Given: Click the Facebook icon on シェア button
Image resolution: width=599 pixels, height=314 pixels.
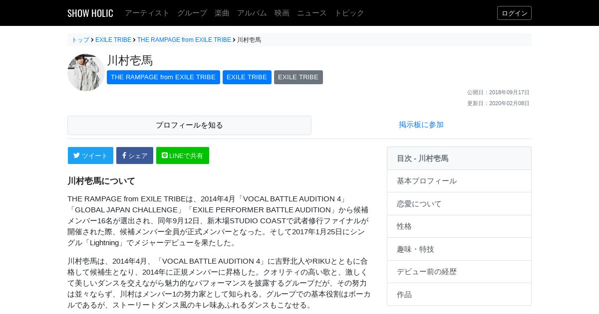Looking at the screenshot, I should 124,156.
